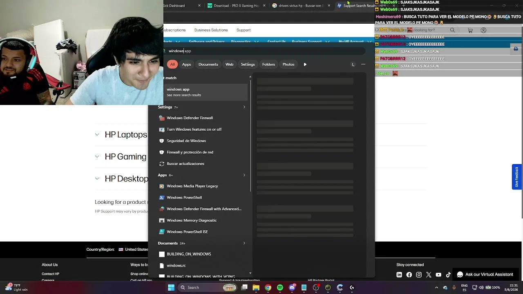Filter search results by Photos
Viewport: 523px width, 294px height.
[288, 65]
